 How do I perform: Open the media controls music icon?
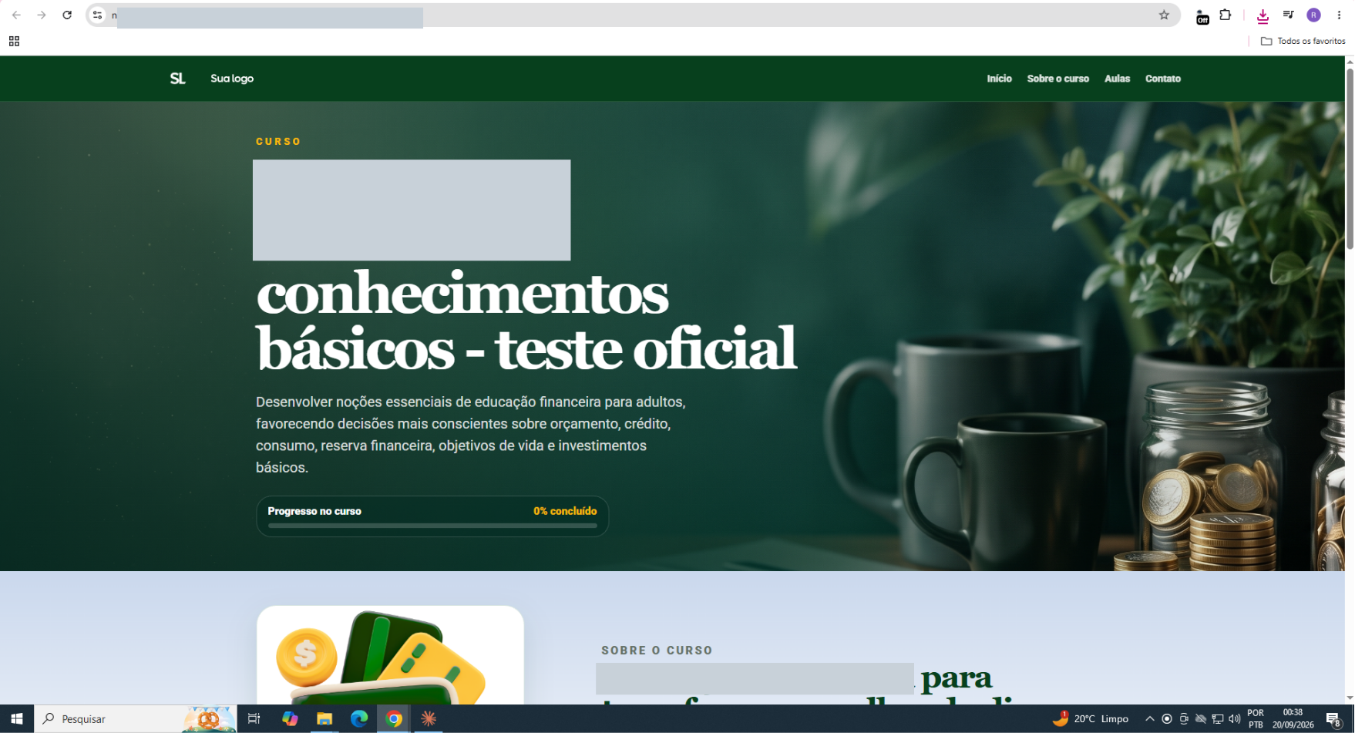[1288, 15]
